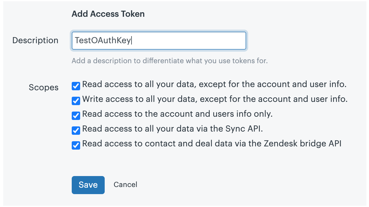Viewport: 369px width, 207px height.
Task: Toggle account and users info read checkbox
Action: click(76, 116)
